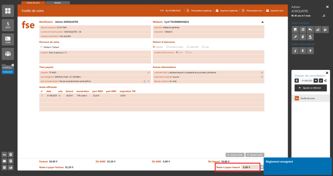The height and width of the screenshot is (176, 333).
Task: Click the 'Ajouter un élément' button
Action: pyautogui.click(x=311, y=88)
